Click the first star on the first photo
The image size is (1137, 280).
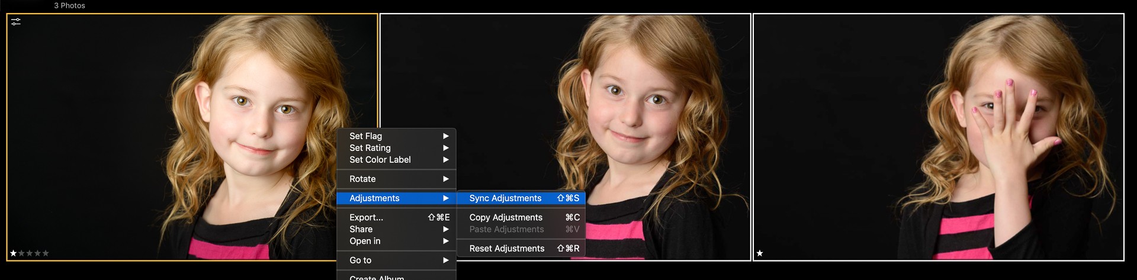click(x=13, y=253)
